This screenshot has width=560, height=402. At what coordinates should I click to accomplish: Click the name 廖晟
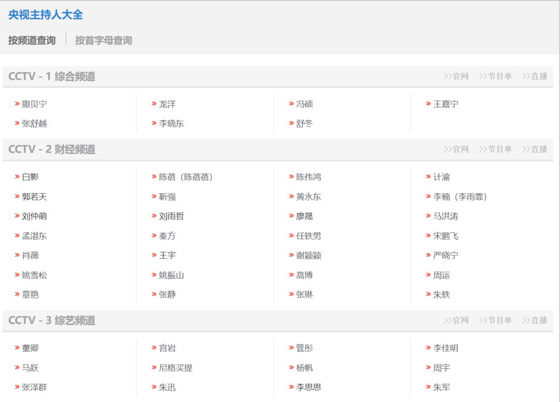[x=304, y=216]
